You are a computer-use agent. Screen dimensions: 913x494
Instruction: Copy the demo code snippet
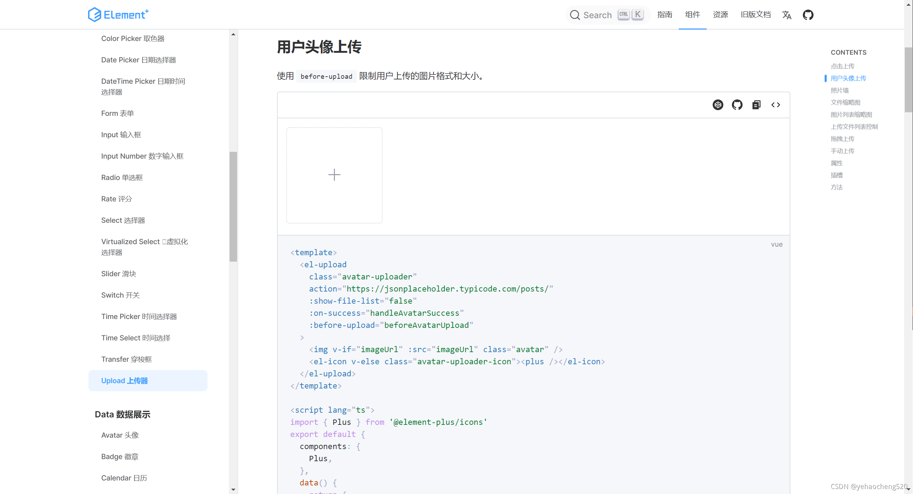point(756,105)
